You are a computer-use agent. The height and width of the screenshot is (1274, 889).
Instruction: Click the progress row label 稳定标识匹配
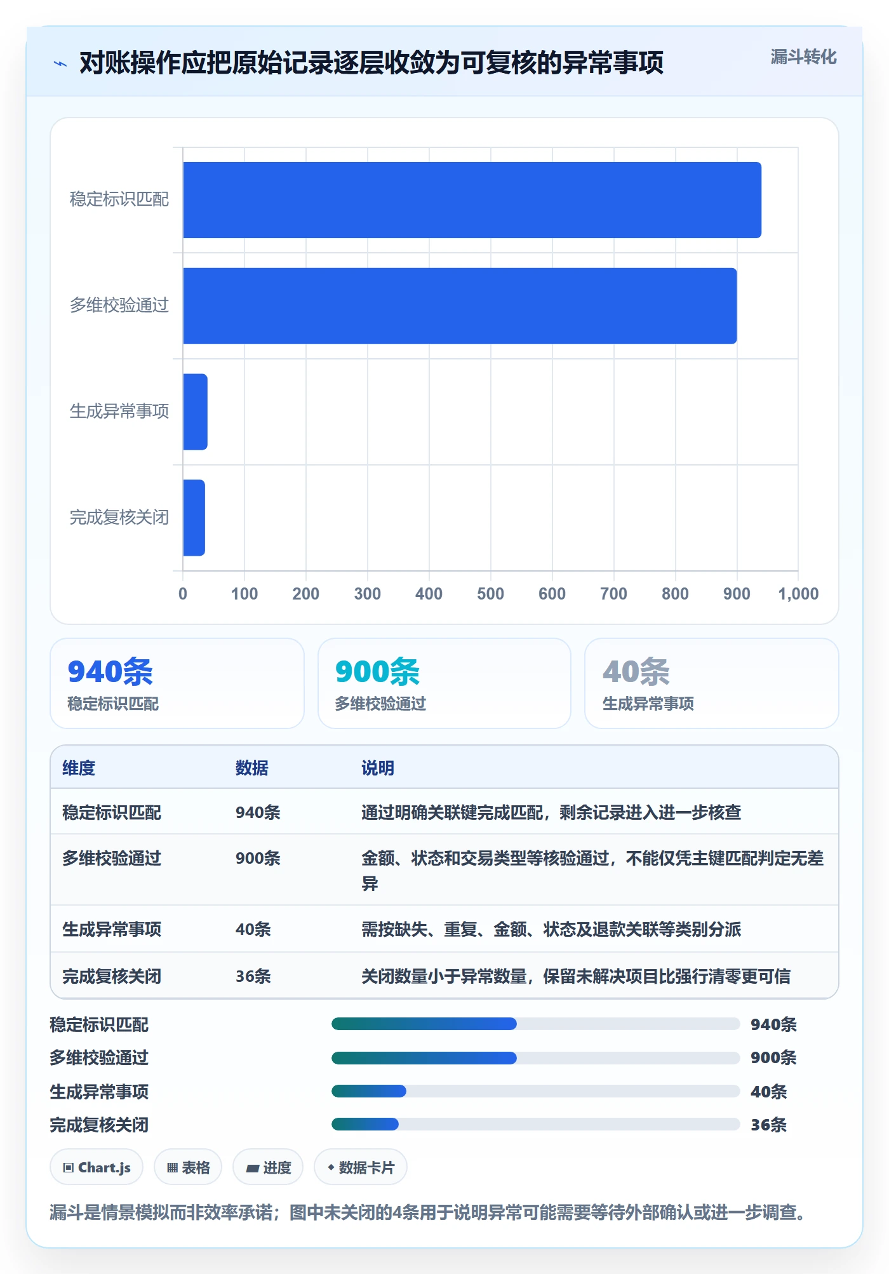(99, 1024)
